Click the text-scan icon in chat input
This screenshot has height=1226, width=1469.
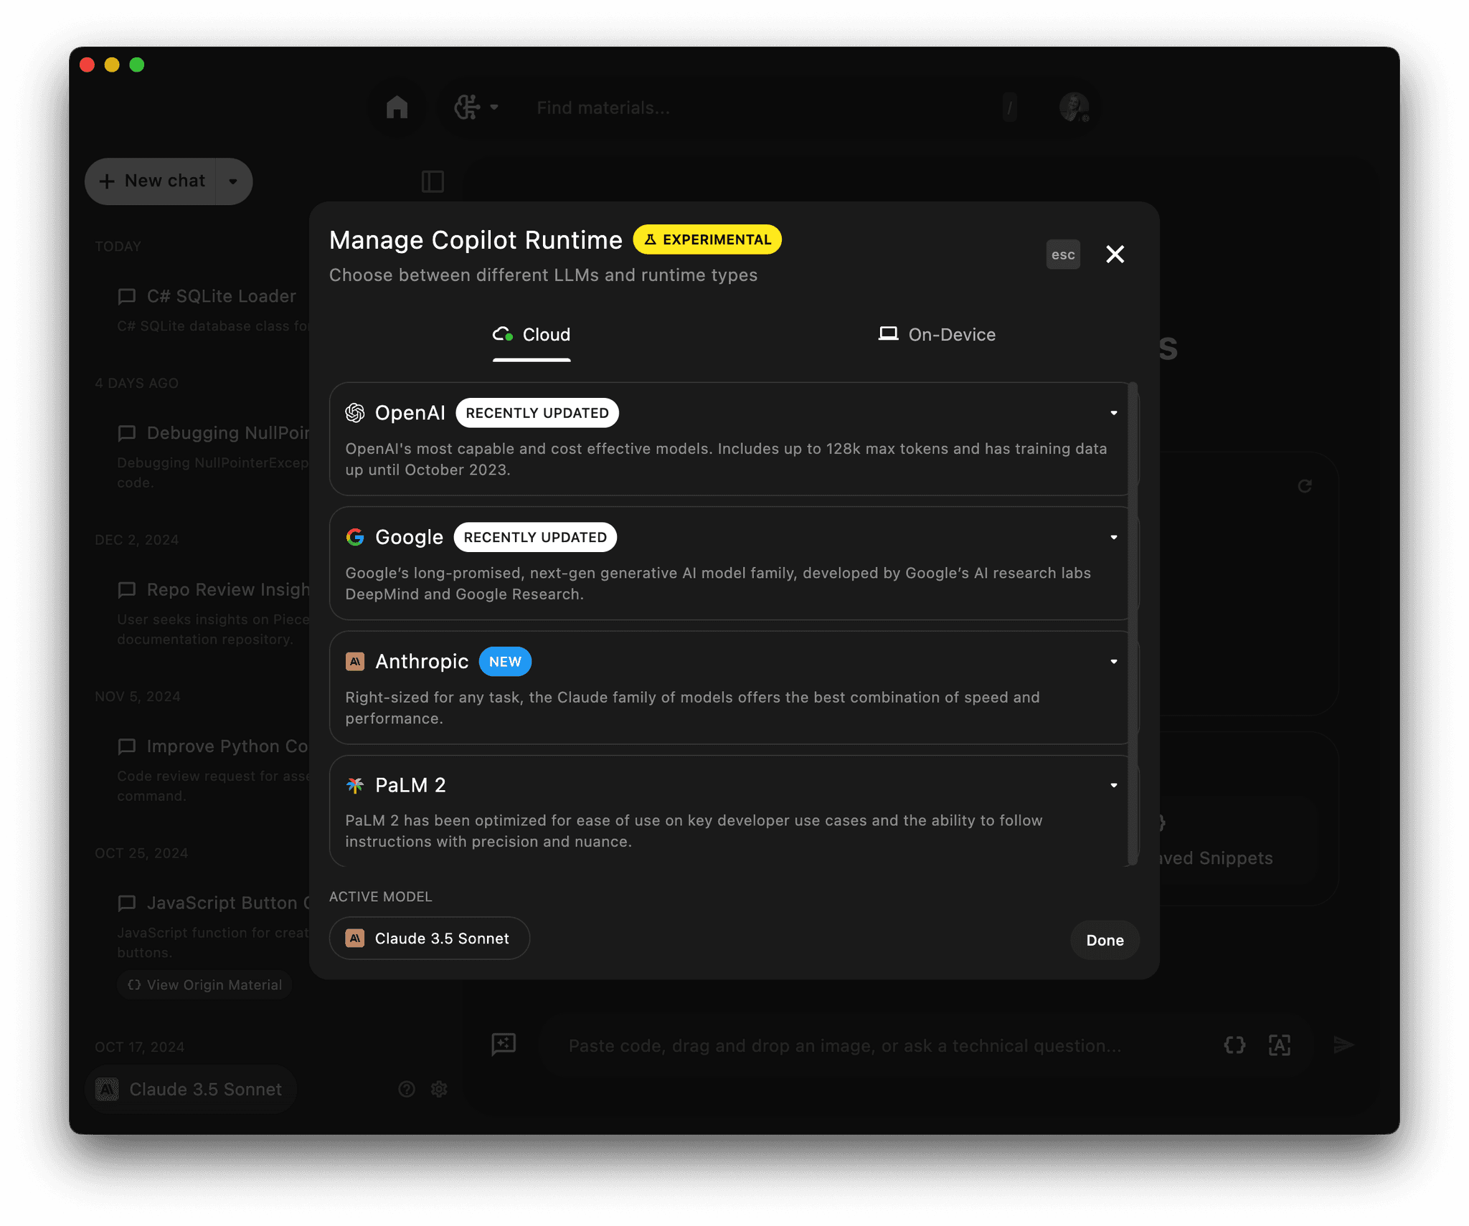[x=1280, y=1045]
